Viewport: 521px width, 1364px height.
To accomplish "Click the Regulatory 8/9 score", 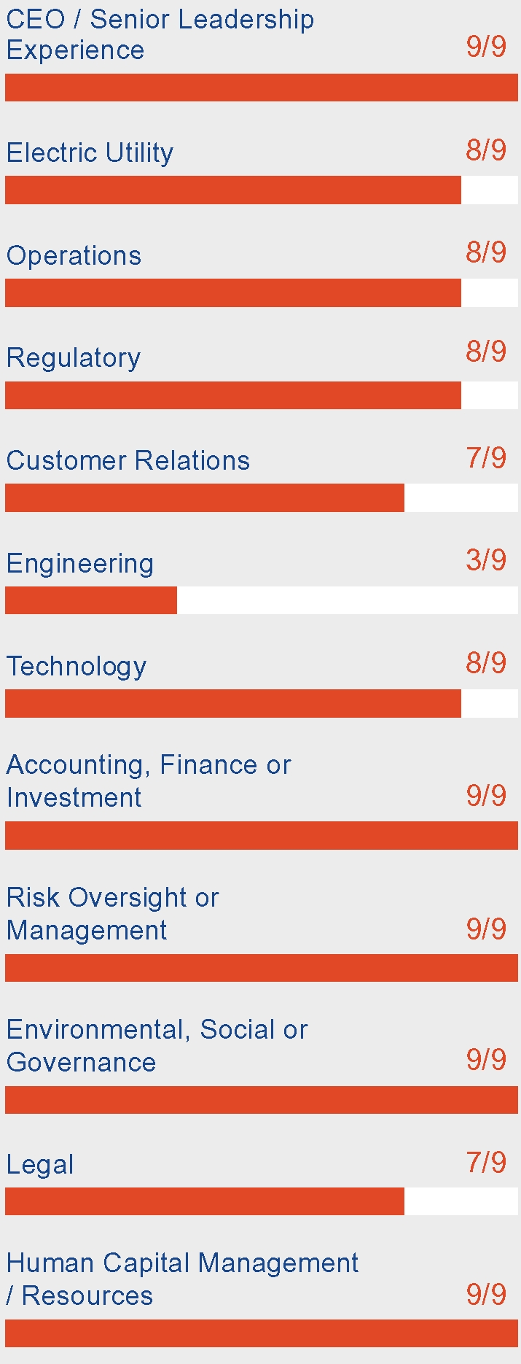I will [486, 352].
